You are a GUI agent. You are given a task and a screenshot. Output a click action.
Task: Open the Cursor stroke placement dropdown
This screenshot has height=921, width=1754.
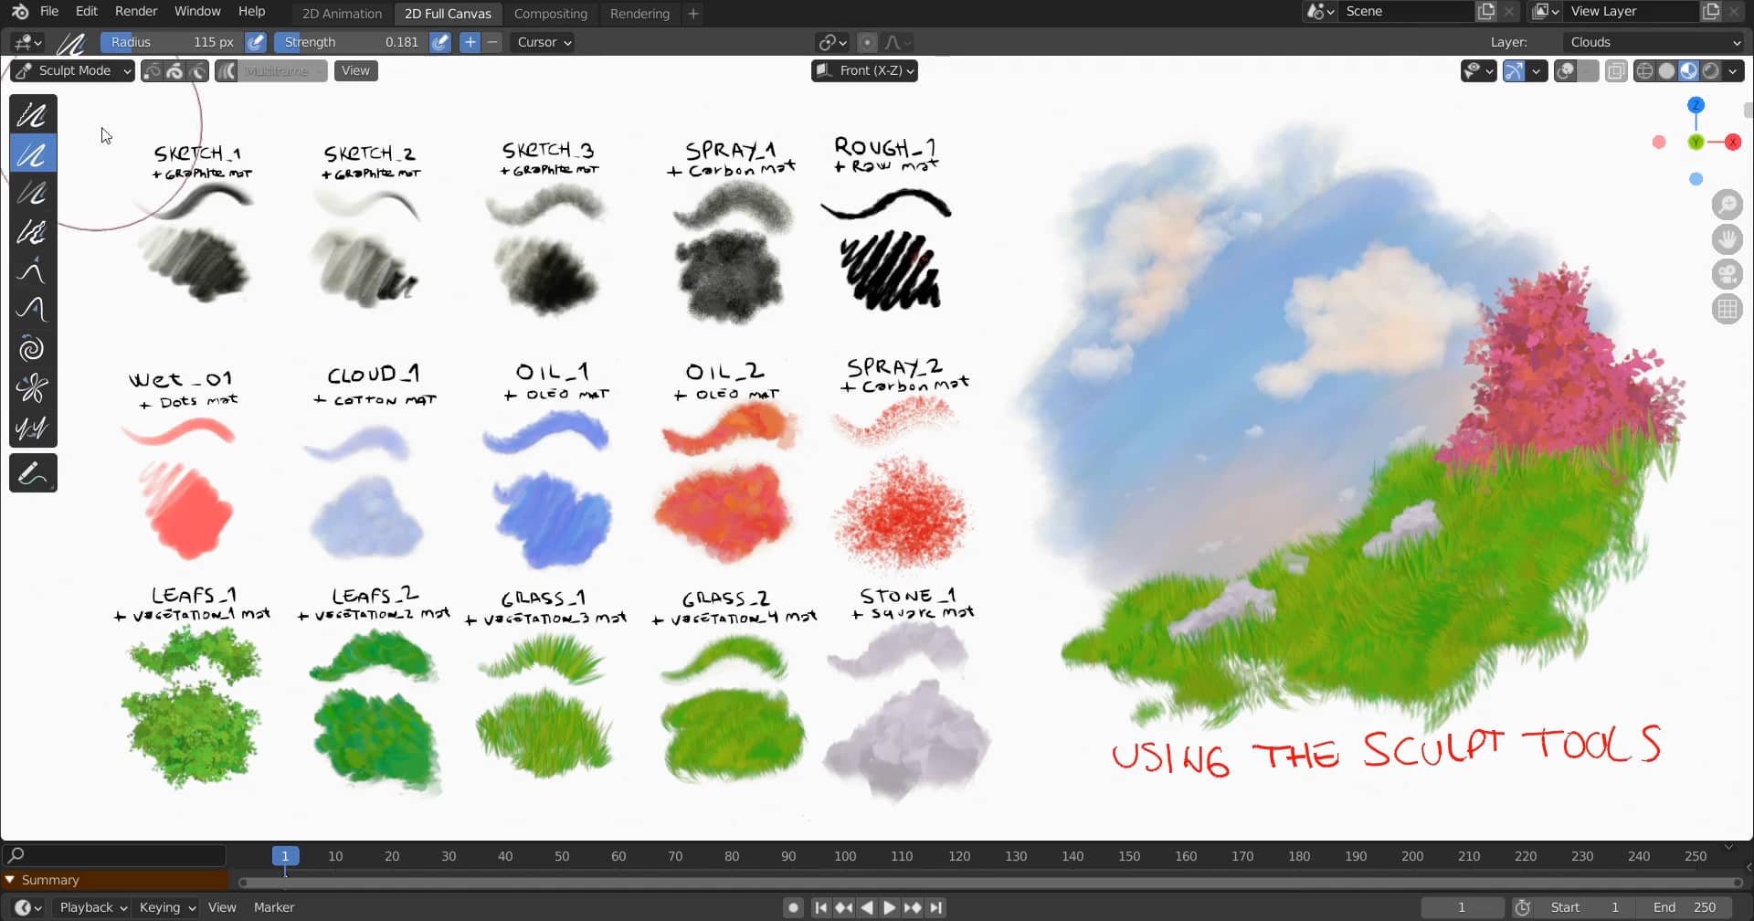[x=543, y=42]
